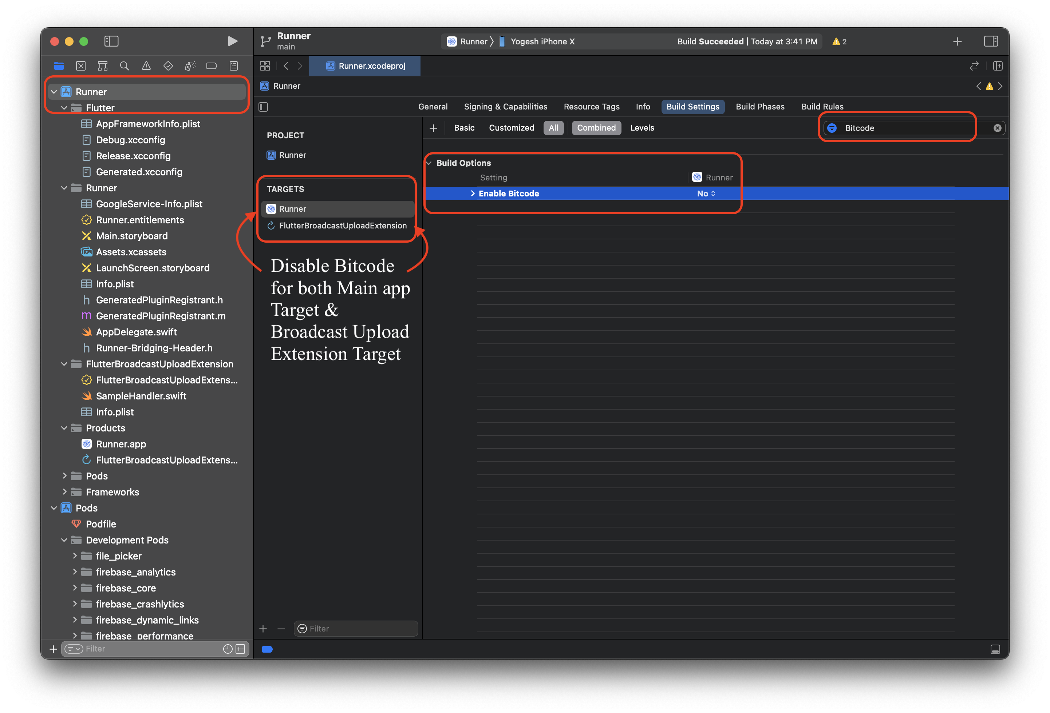Show the Issue navigator warning triangle
The width and height of the screenshot is (1050, 713).
point(146,65)
